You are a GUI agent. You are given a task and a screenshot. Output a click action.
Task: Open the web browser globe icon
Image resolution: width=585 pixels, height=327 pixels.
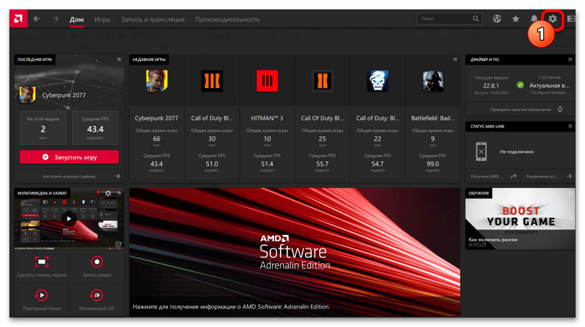[497, 19]
